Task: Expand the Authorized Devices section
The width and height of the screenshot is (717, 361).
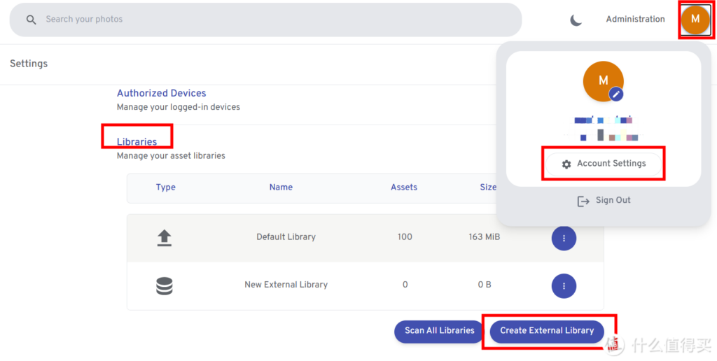Action: point(161,93)
